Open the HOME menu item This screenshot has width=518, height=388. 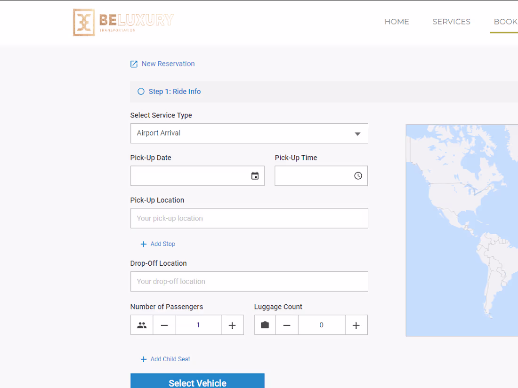(x=397, y=22)
